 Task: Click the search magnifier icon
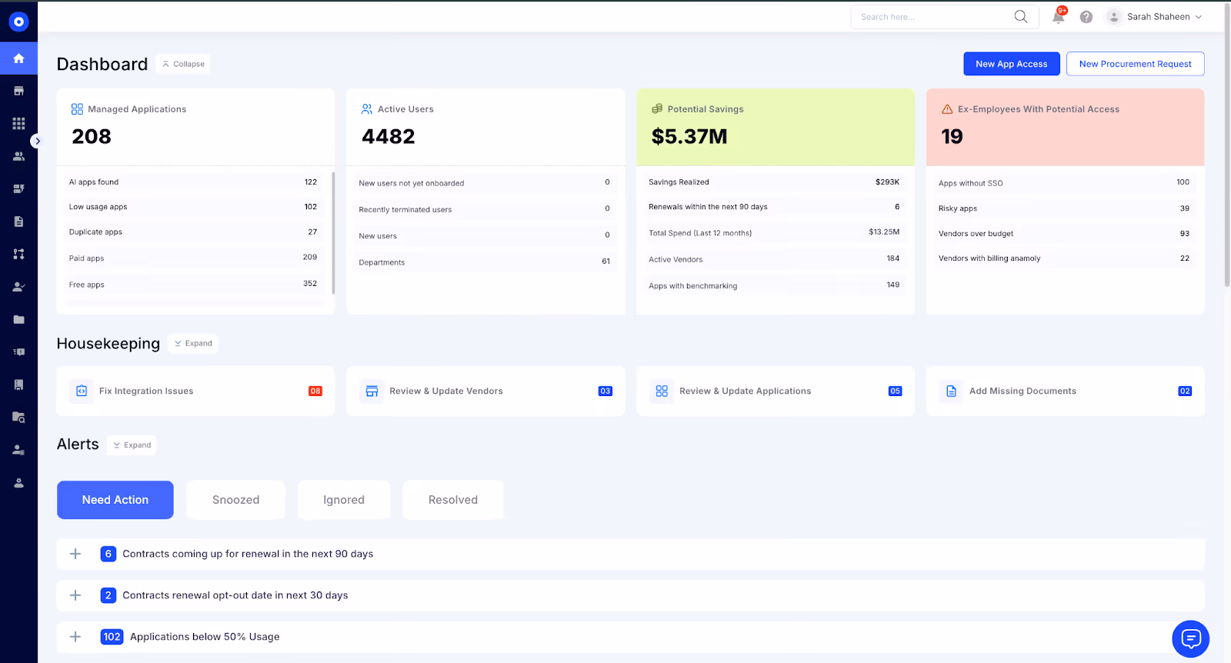tap(1021, 17)
